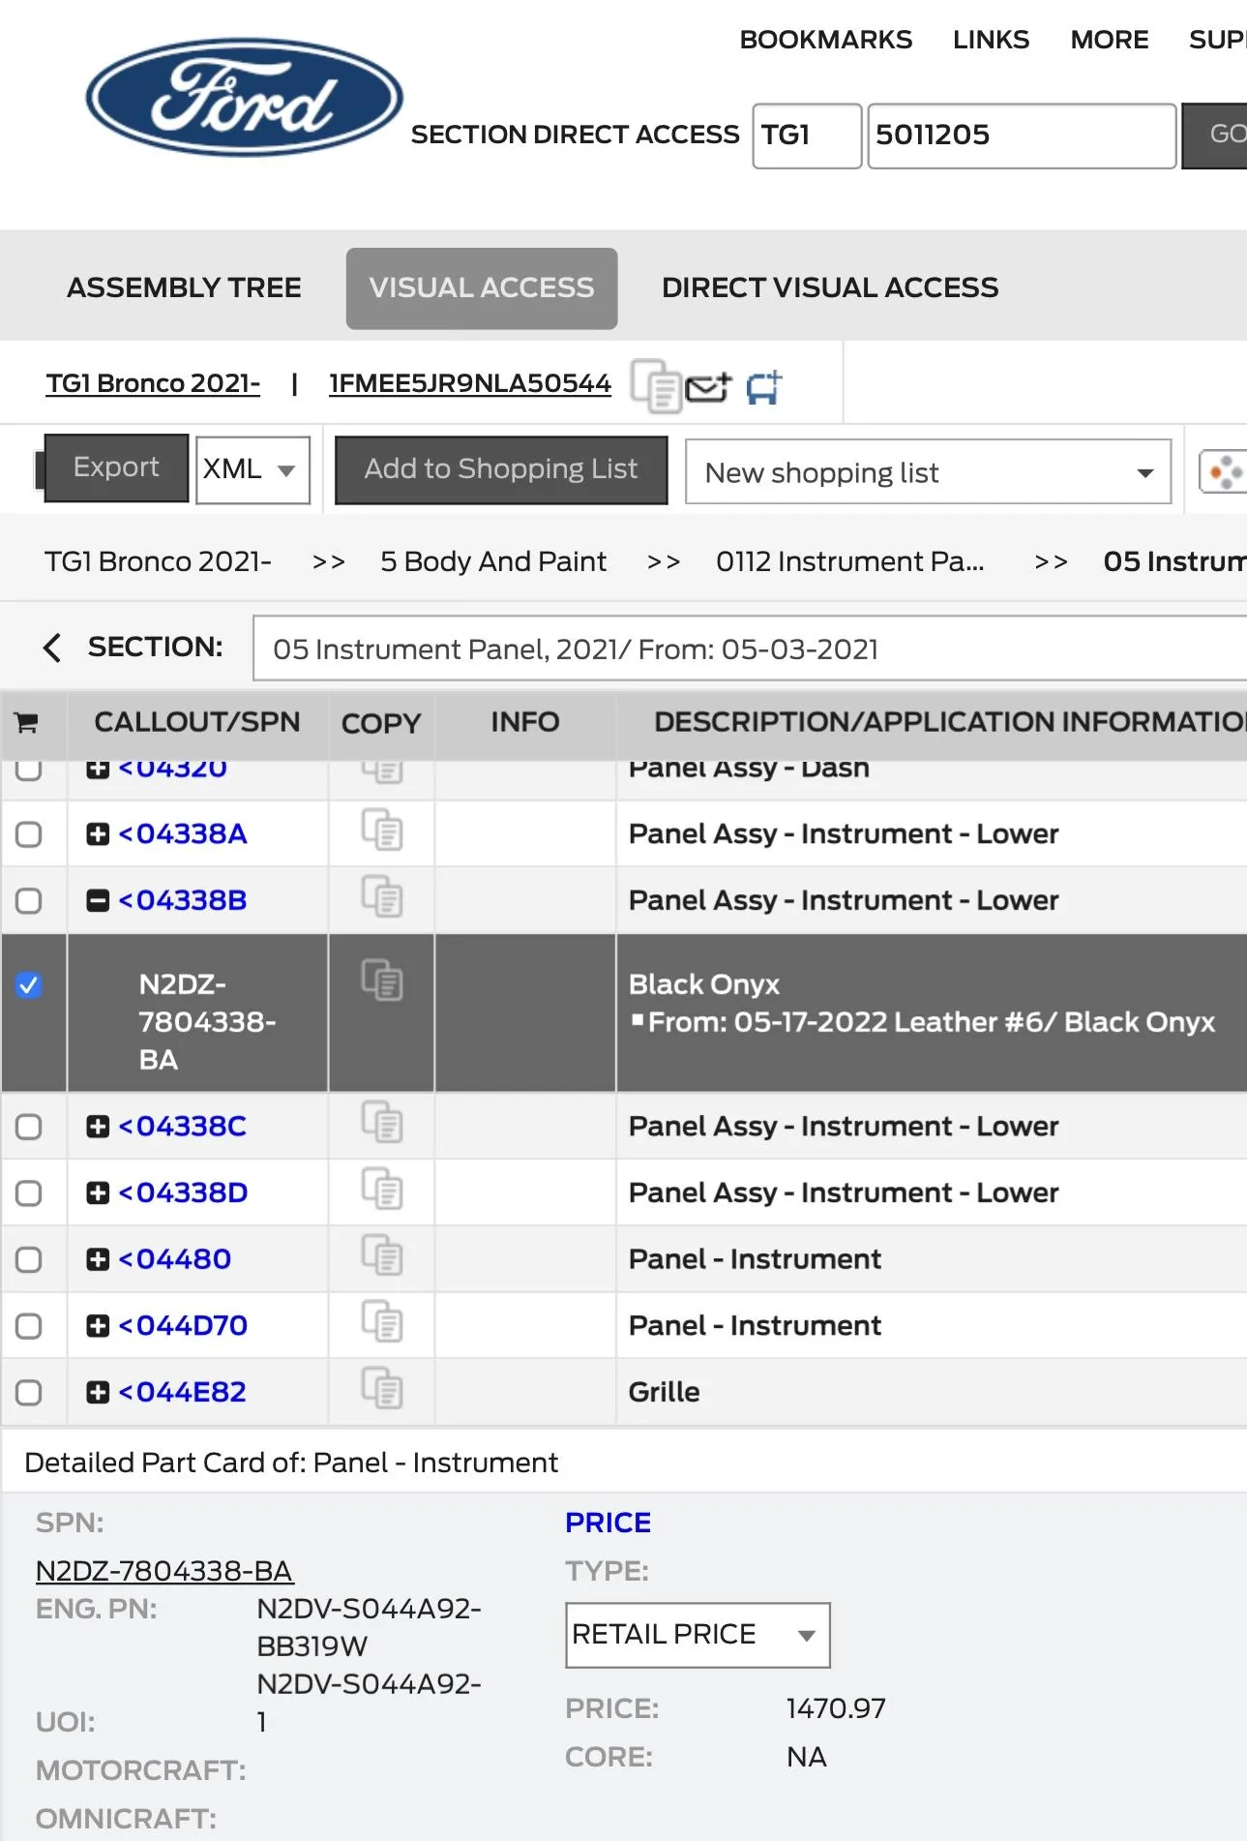The image size is (1247, 1841).
Task: Copy icon for the 04338C row
Action: coord(382,1123)
